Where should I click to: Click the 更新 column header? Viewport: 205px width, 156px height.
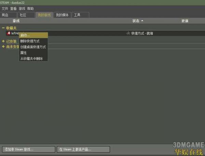[185, 21]
